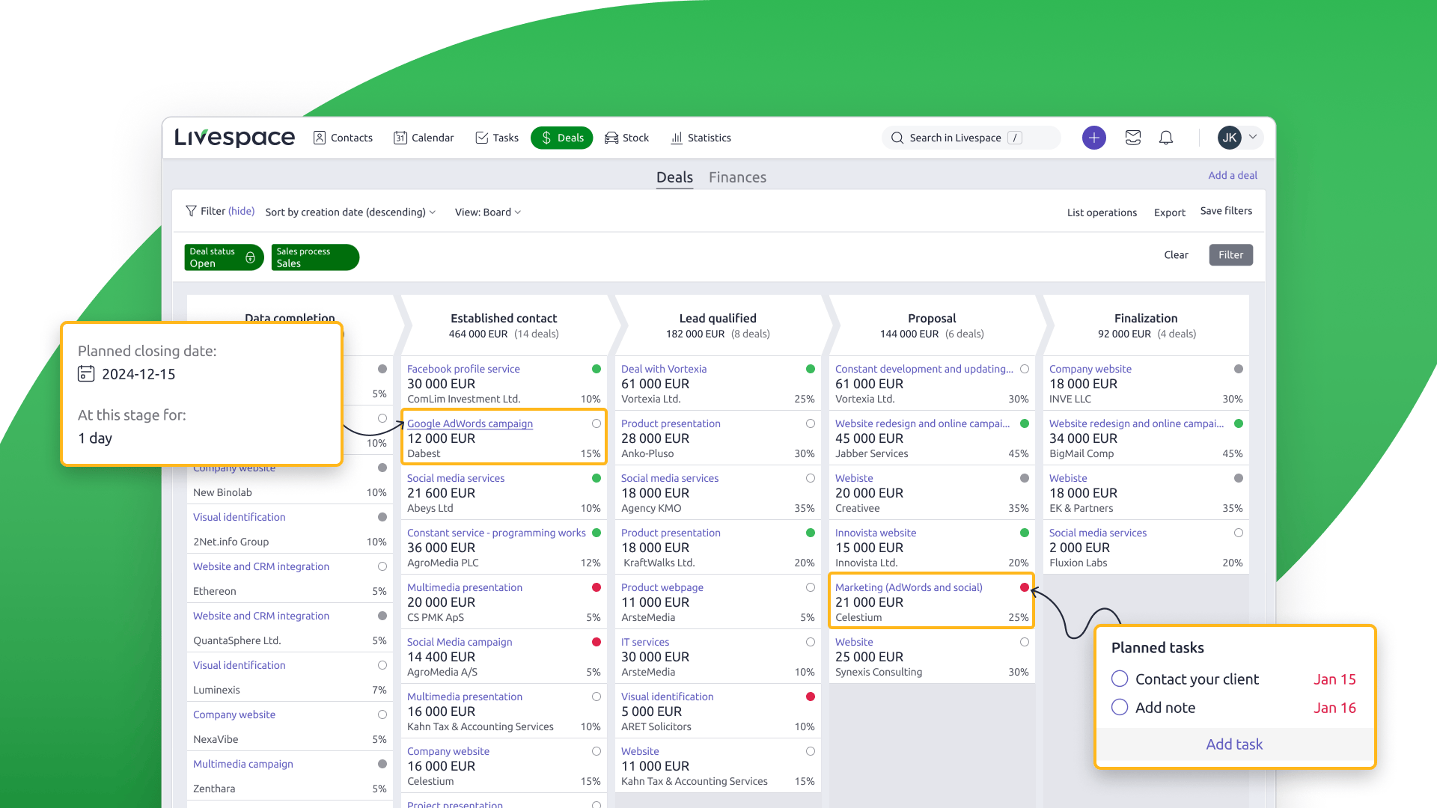Click Clear filters
The height and width of the screenshot is (808, 1437).
coord(1176,255)
